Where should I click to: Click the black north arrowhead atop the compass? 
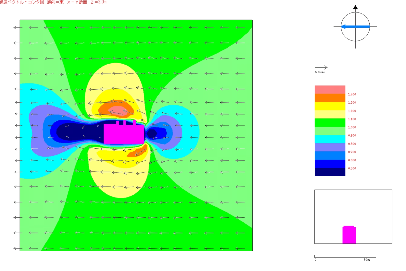[355, 7]
